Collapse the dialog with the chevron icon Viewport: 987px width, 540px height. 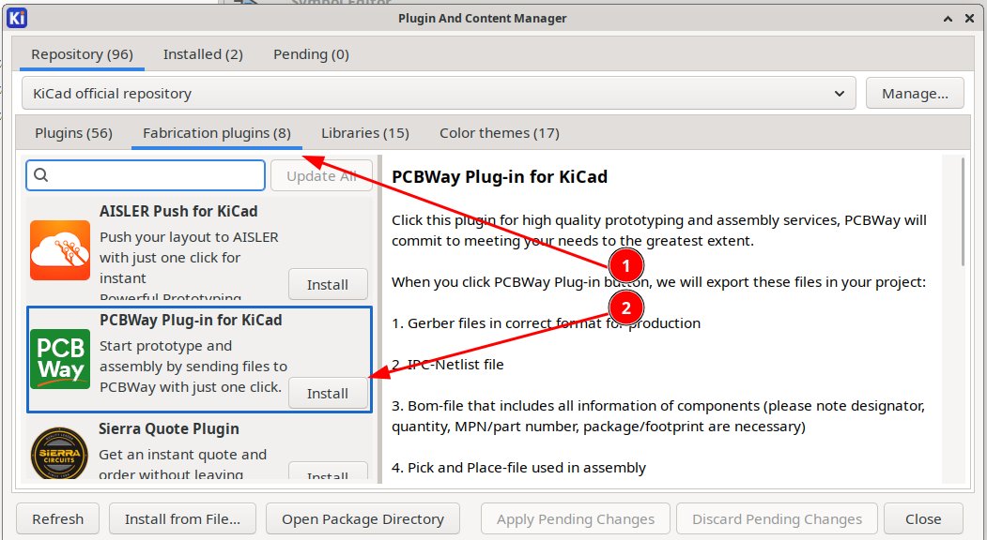(x=947, y=18)
